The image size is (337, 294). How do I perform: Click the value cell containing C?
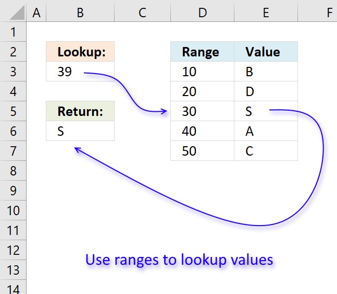266,151
